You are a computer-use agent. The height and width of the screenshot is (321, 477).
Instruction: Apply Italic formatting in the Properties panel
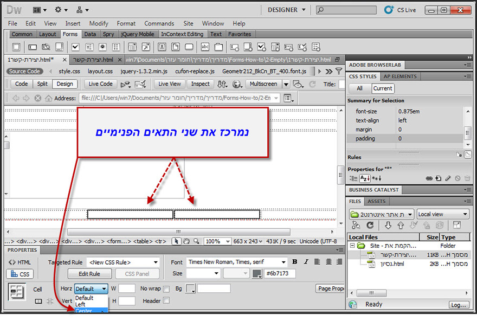click(305, 262)
